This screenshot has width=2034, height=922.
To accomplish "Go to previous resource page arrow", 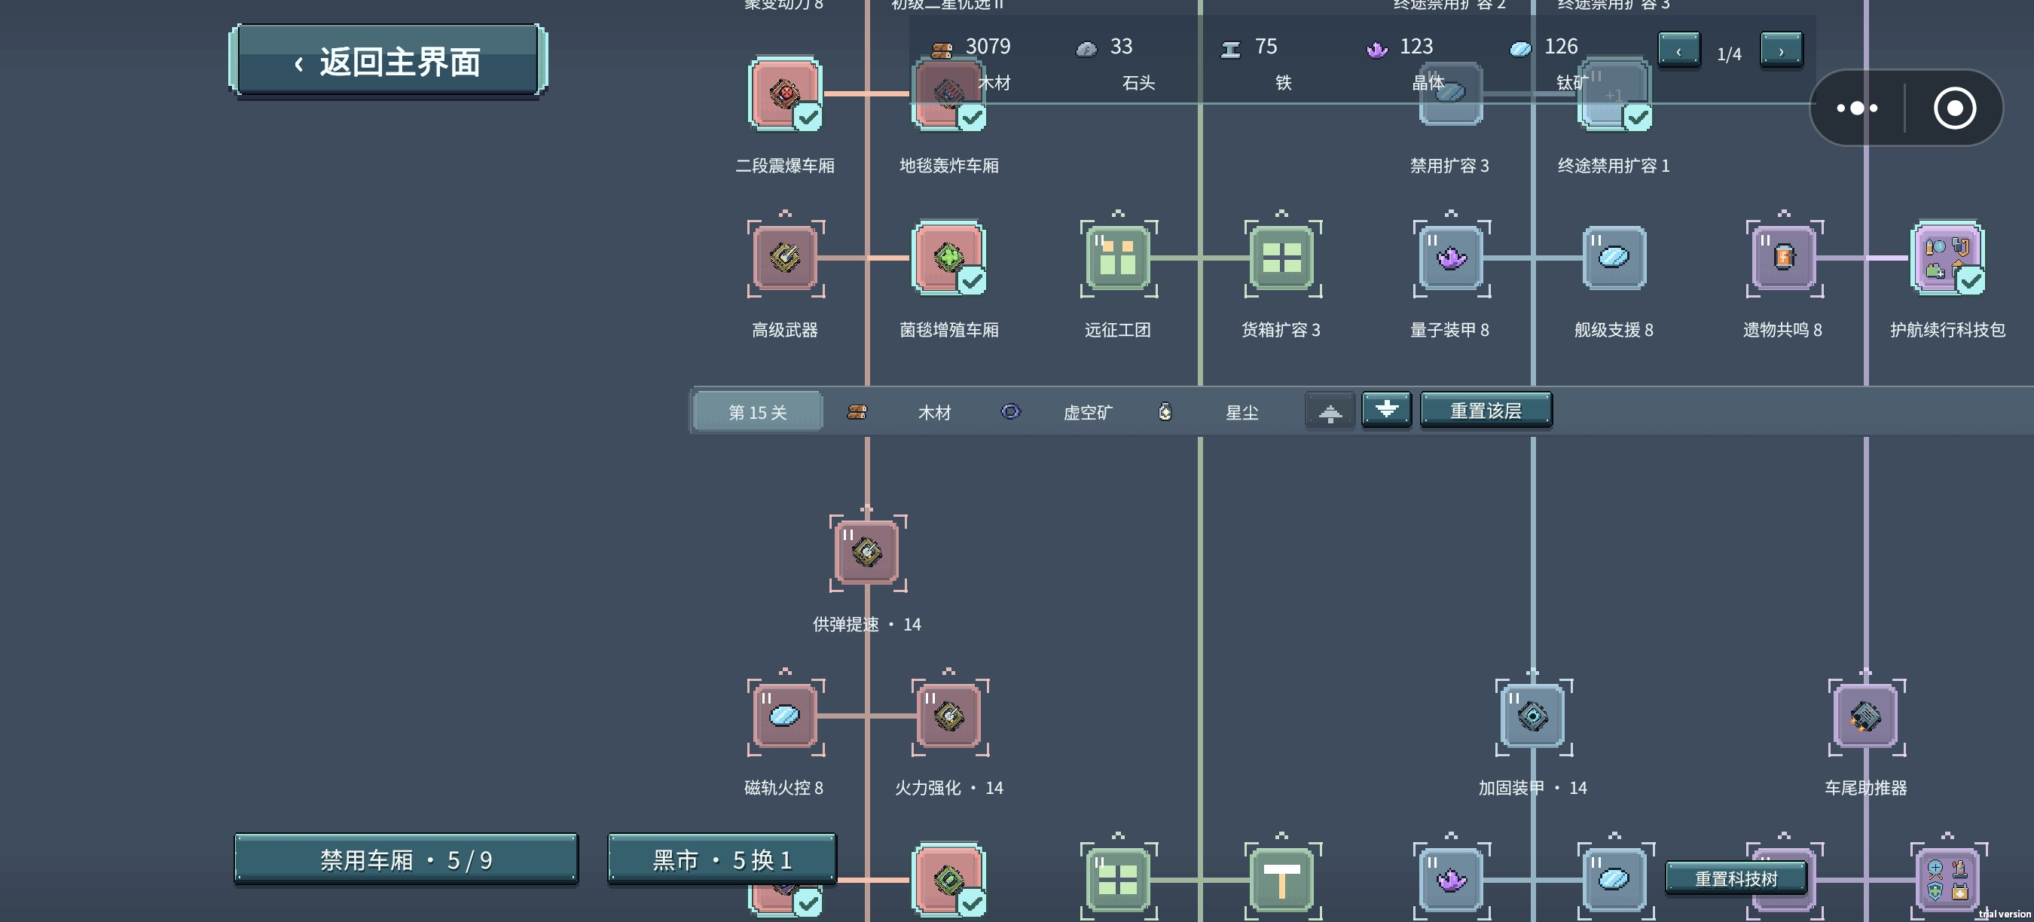I will pyautogui.click(x=1678, y=51).
